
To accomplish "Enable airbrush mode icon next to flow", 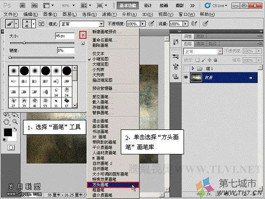I will tap(195, 23).
